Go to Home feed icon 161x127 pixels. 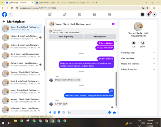(x=50, y=14)
